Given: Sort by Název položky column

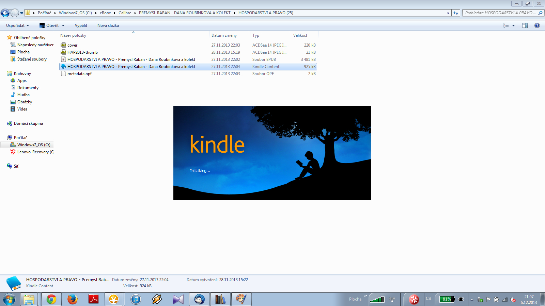Looking at the screenshot, I should click(x=73, y=35).
